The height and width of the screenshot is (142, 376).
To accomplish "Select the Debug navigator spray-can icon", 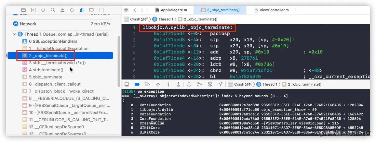I will (82, 10).
